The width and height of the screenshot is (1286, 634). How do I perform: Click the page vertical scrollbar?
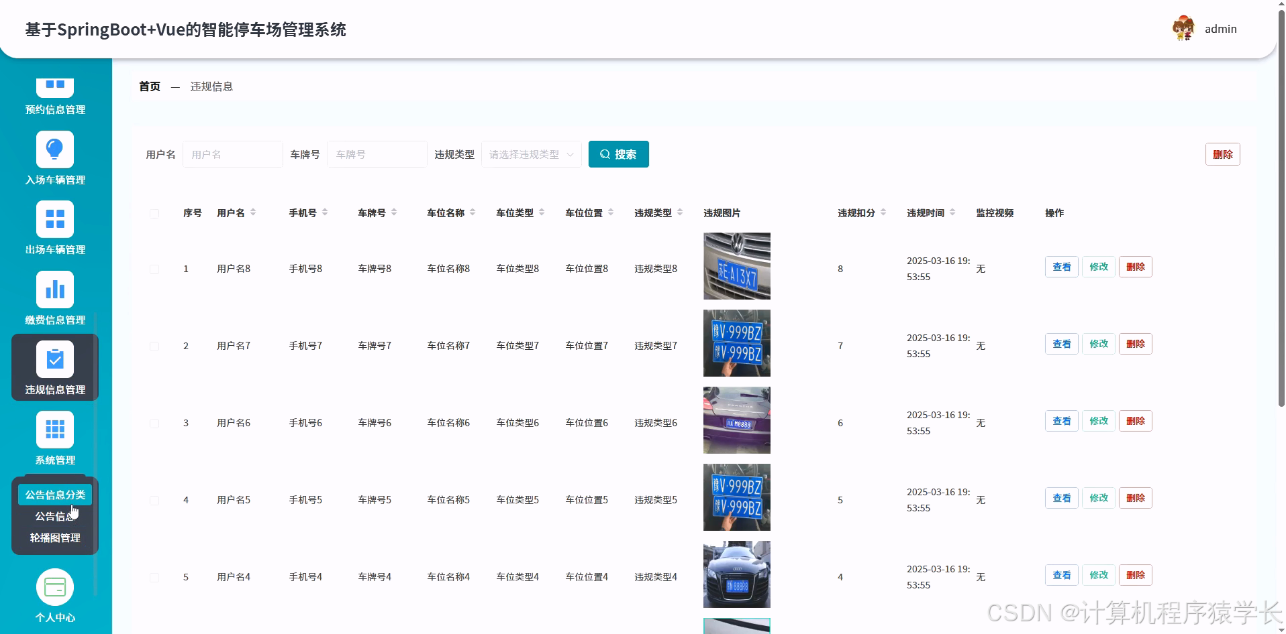(1281, 208)
